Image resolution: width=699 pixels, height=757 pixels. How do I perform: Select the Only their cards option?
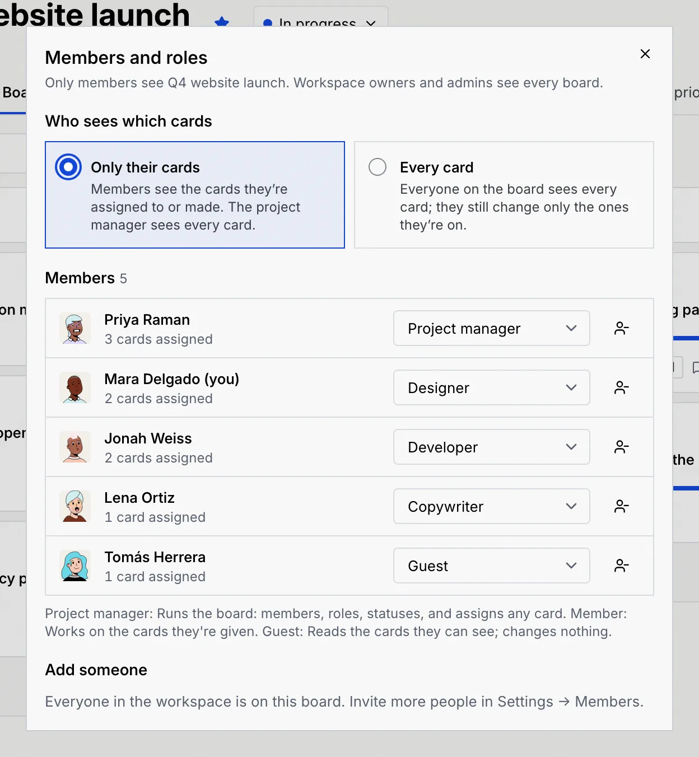coord(195,195)
